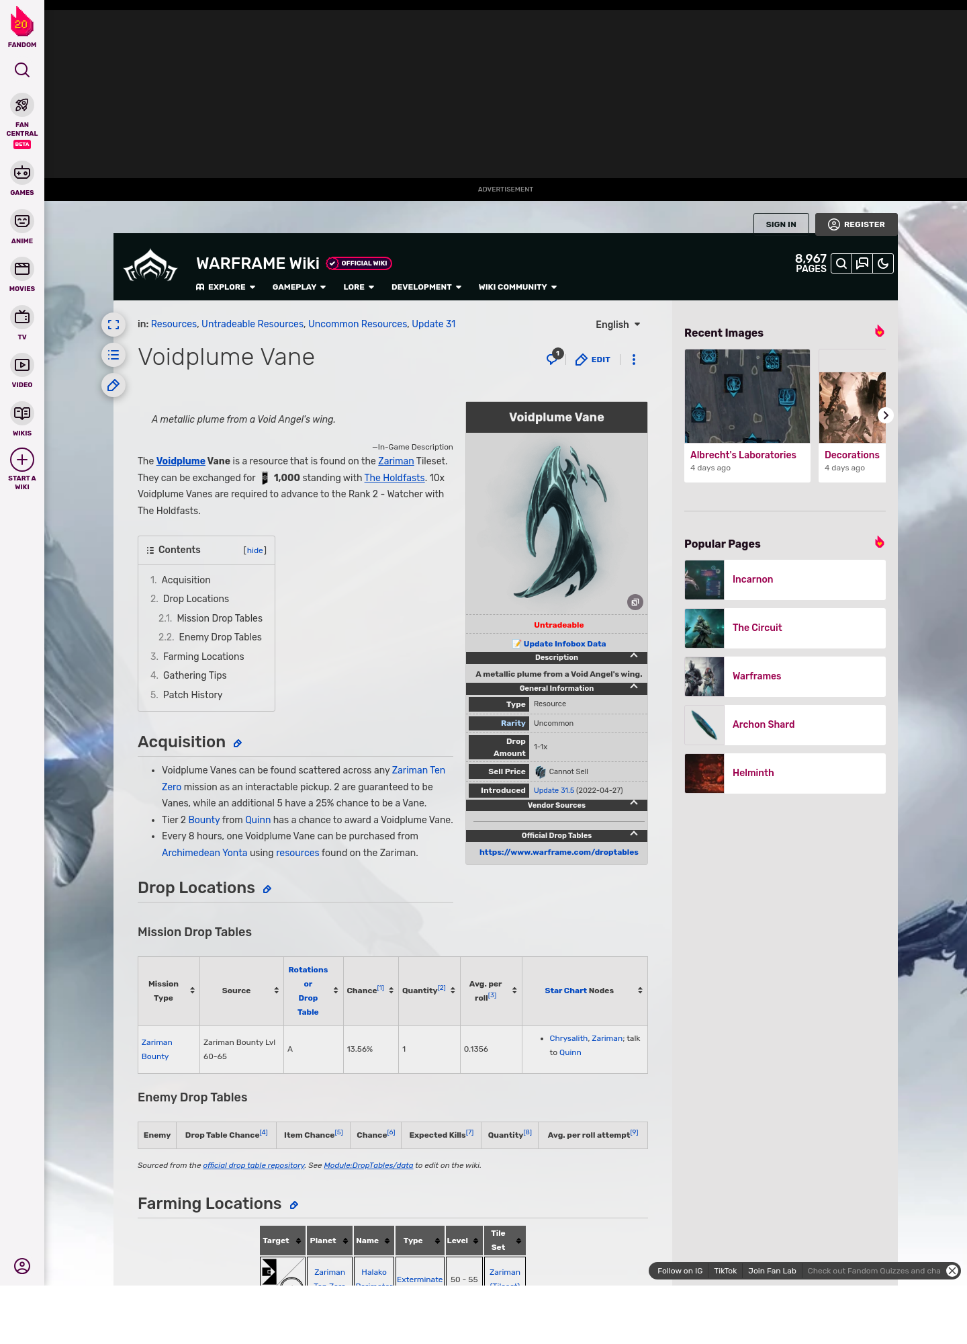Open the official drop table repository link

pos(254,1165)
